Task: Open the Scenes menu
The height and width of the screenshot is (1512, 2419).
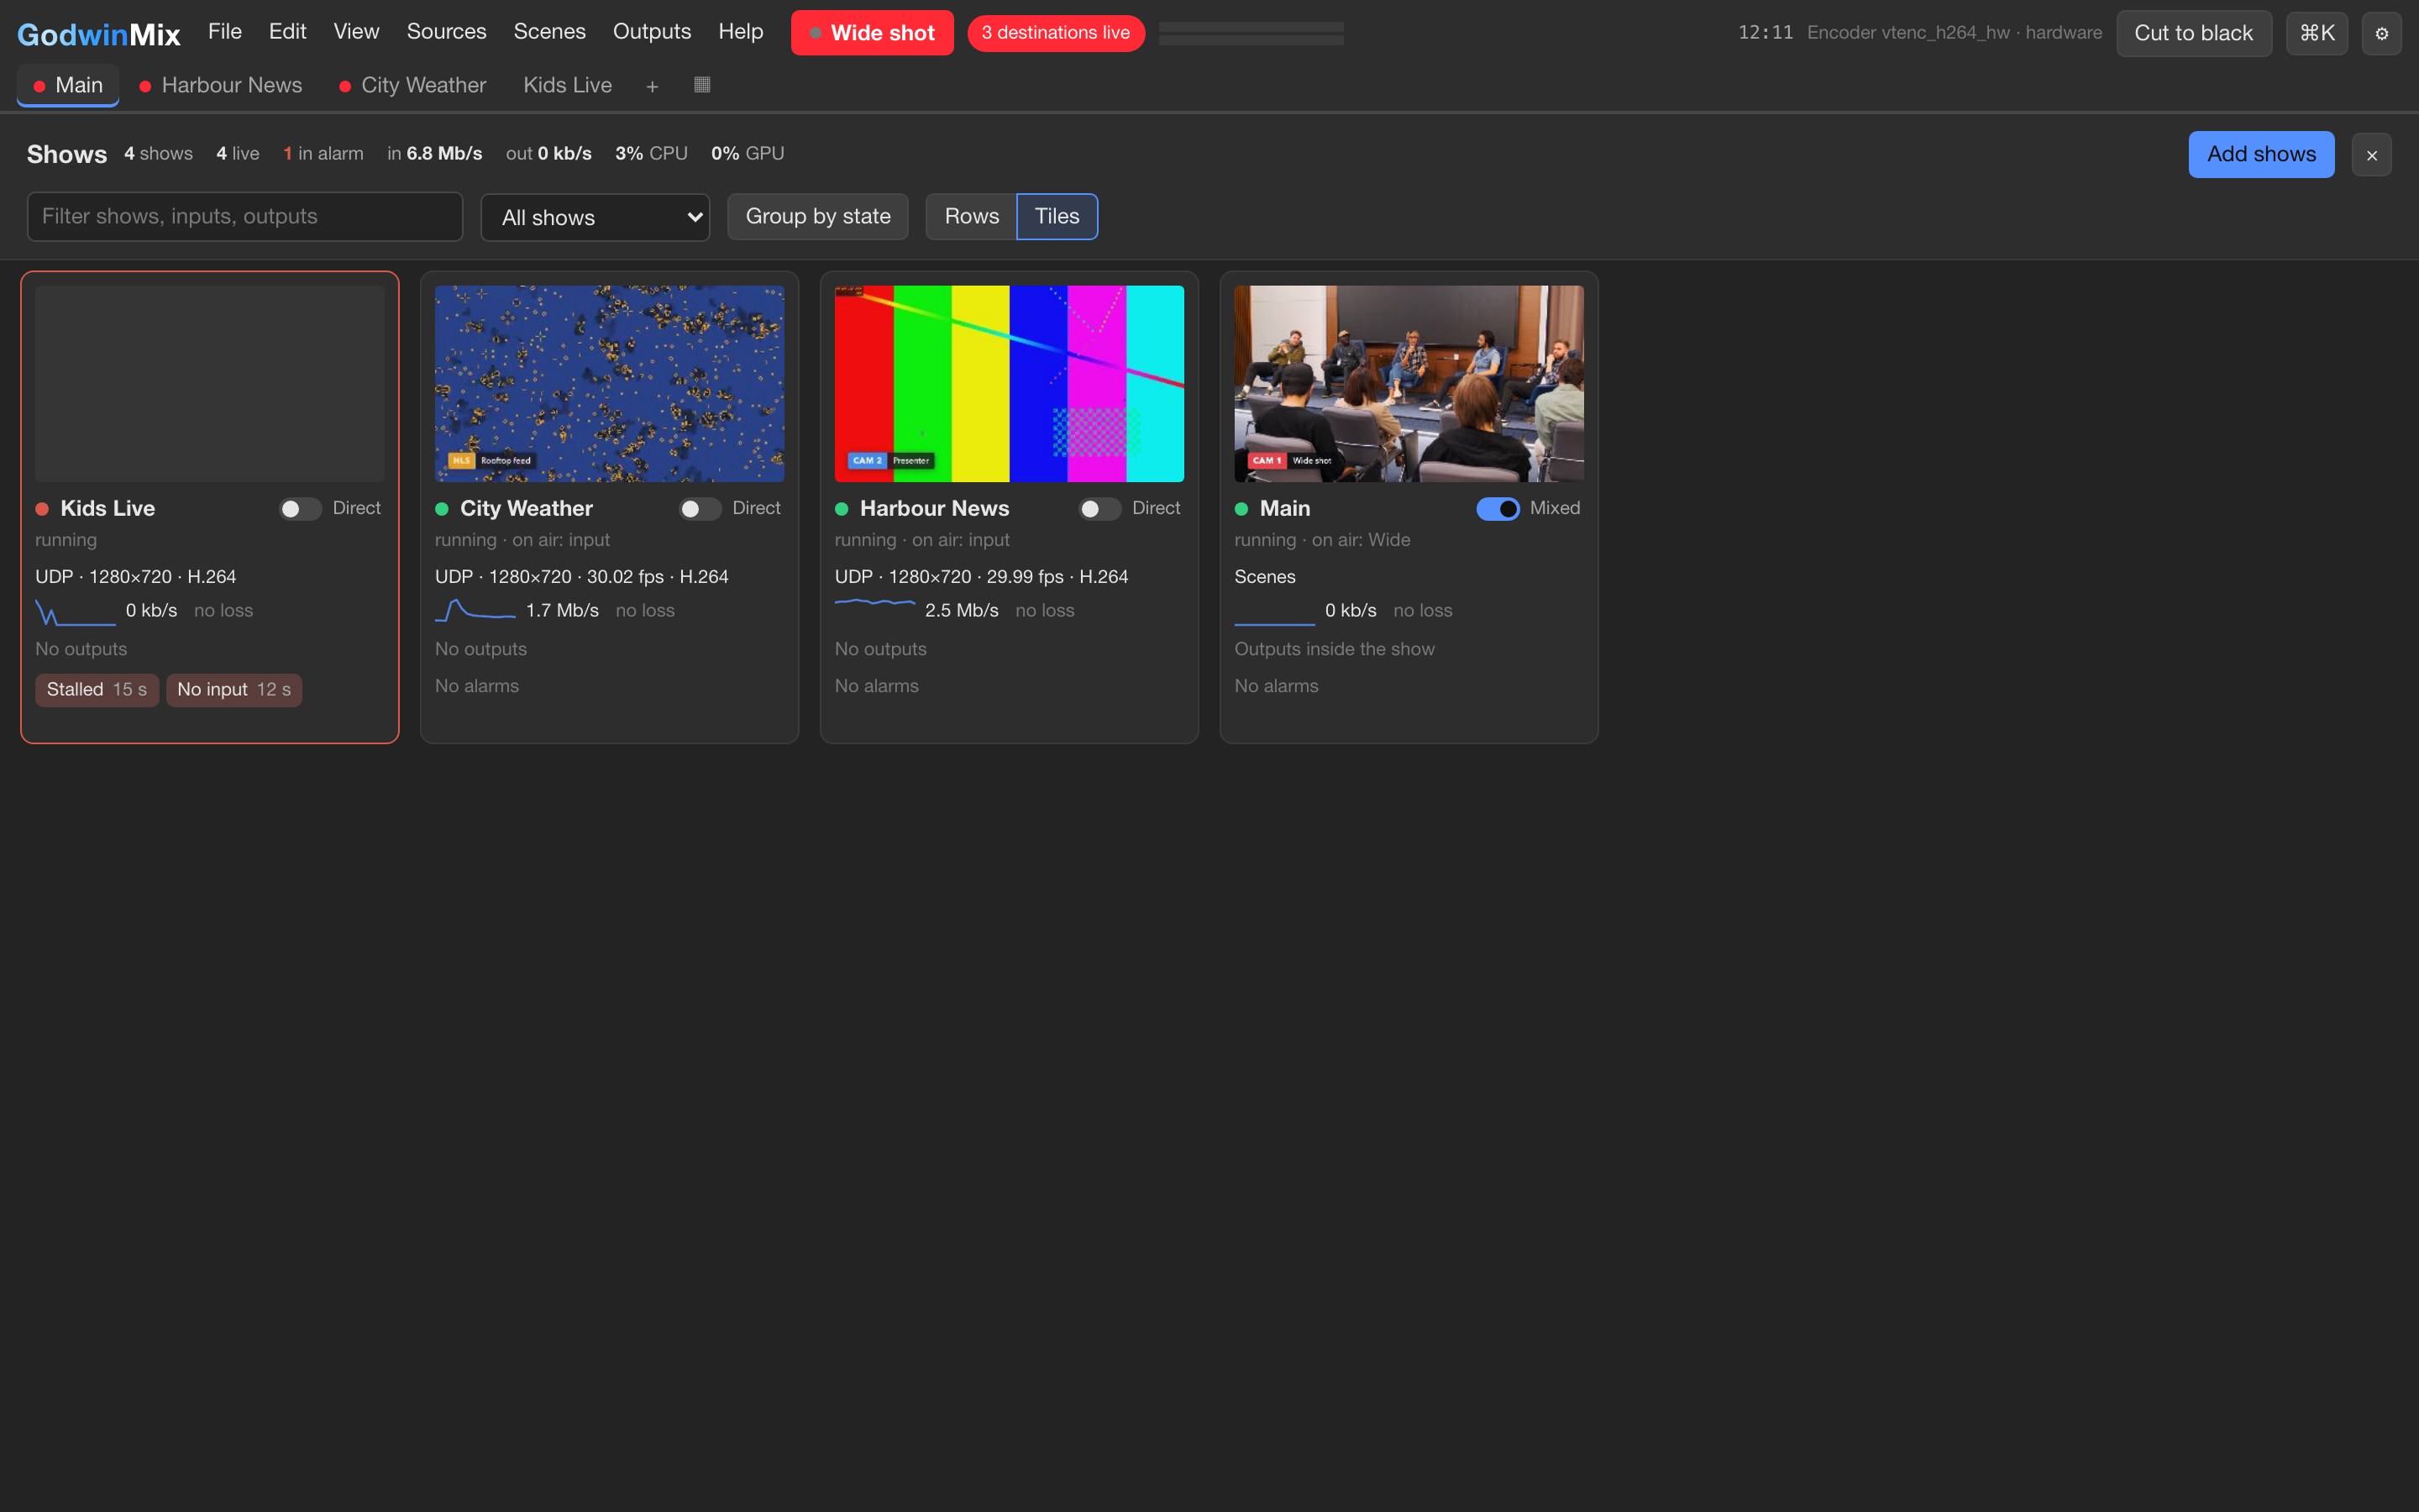Action: click(548, 32)
